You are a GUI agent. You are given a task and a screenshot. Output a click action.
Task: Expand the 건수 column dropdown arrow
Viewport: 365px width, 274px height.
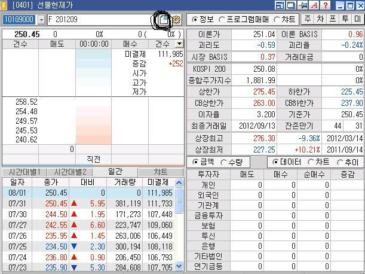click(179, 44)
